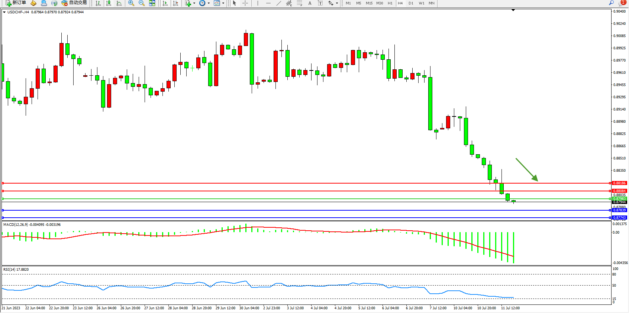This screenshot has height=313, width=629.
Task: Select the Fibonacci retracement tool
Action: pos(299,3)
